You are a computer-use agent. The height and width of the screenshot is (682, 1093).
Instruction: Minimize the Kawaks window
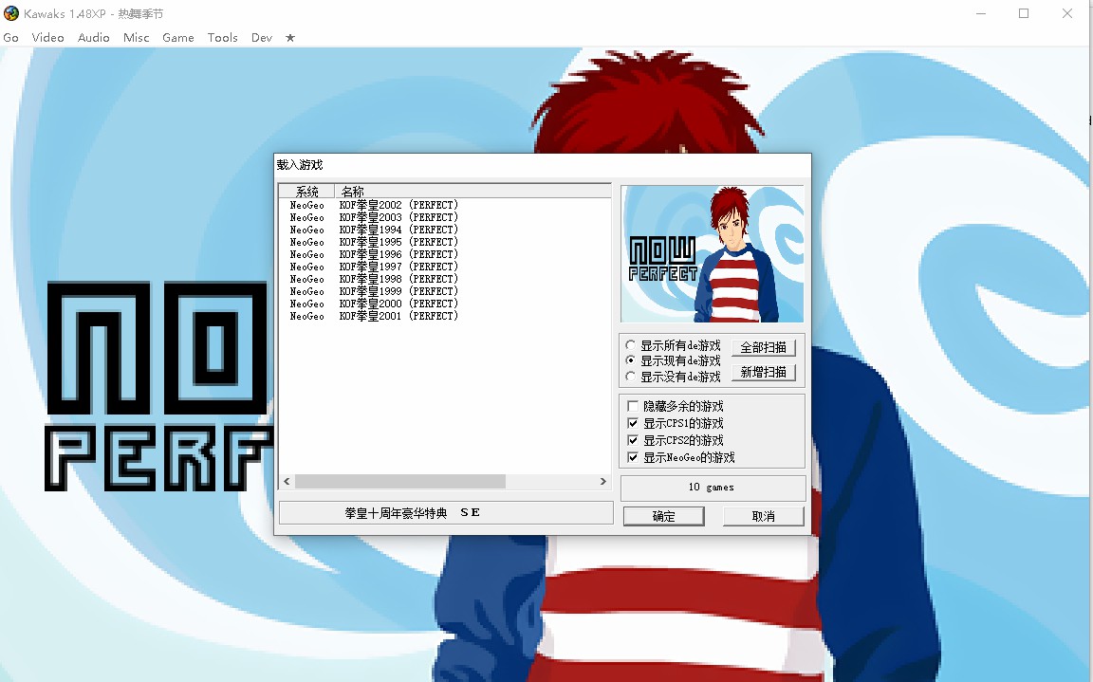coord(981,13)
